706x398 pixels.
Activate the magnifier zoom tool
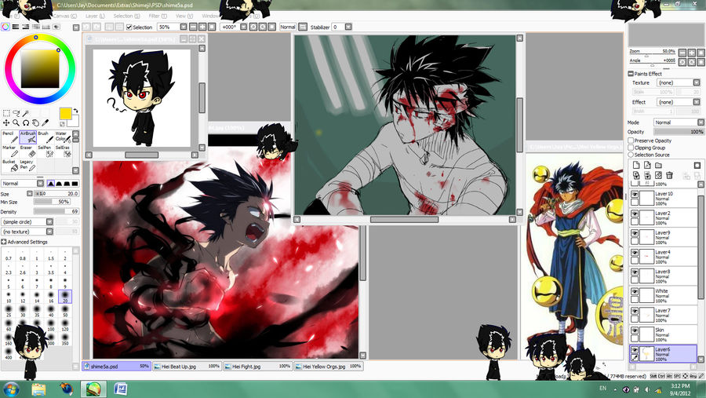coord(16,122)
